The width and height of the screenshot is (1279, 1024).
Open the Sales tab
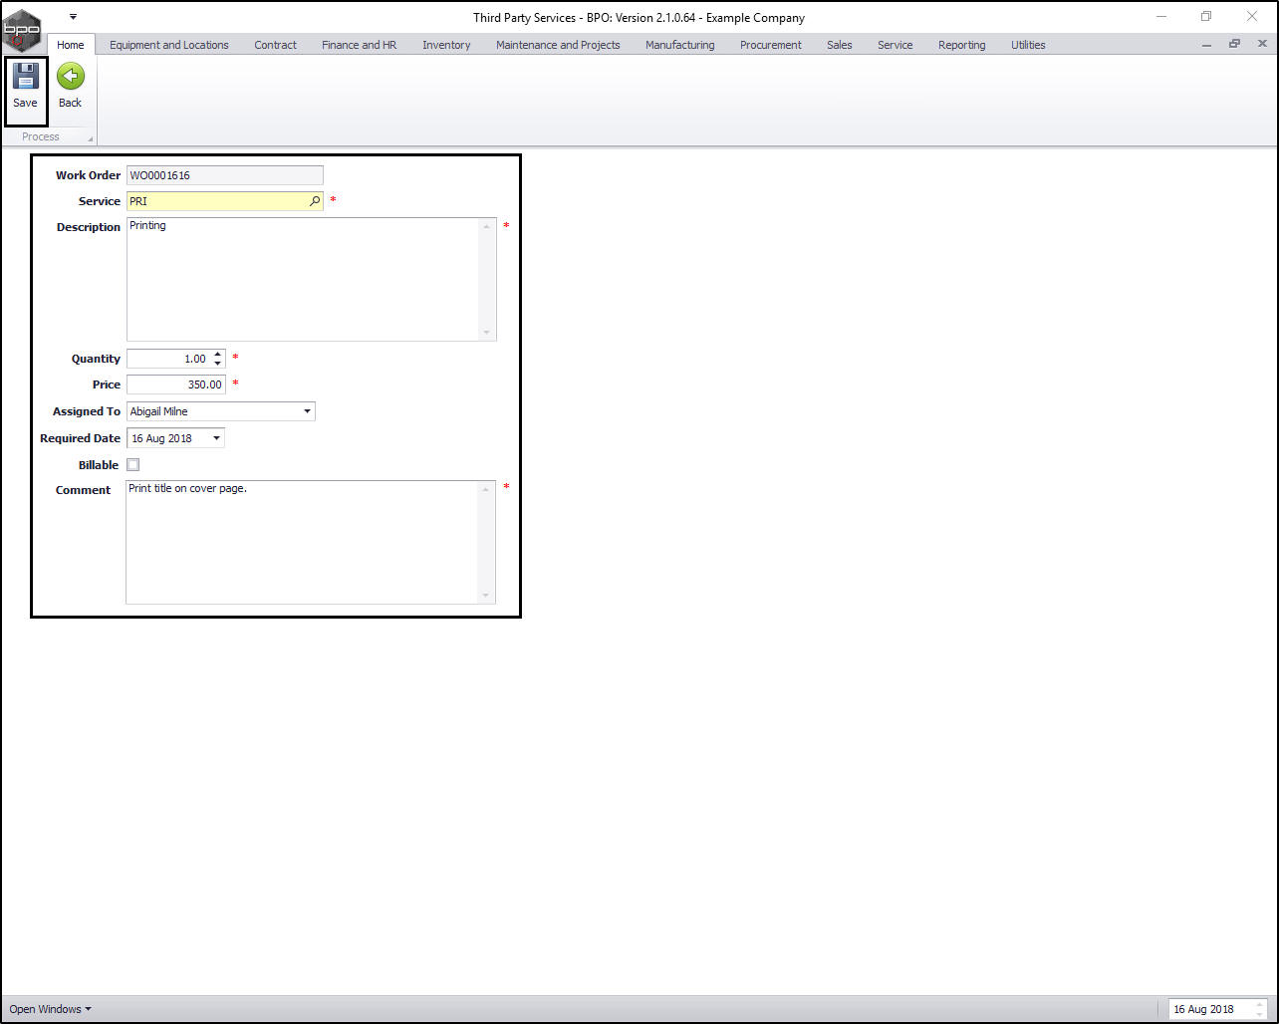(840, 45)
